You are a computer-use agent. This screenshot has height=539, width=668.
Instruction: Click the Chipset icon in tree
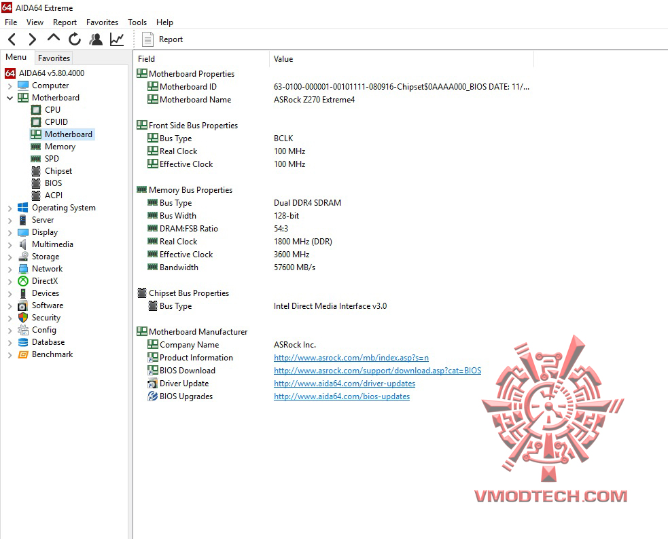(36, 171)
